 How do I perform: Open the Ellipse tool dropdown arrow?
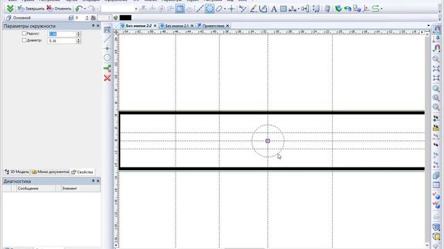pos(225,9)
